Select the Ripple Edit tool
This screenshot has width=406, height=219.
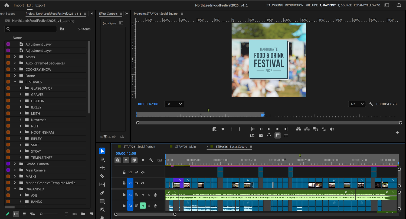[102, 168]
